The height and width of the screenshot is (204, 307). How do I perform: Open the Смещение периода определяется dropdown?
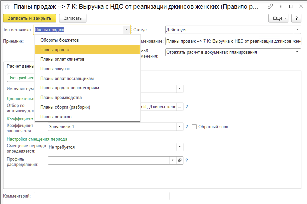pos(180,147)
